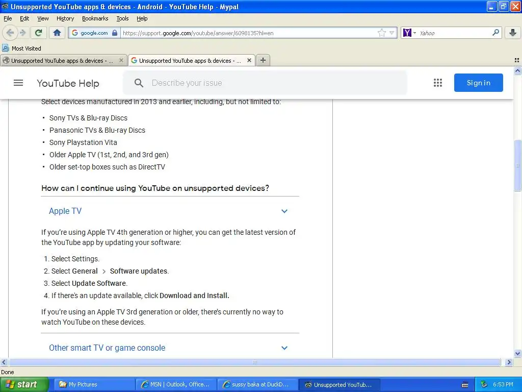Viewport: 522px width, 392px height.
Task: Click the 'Update Software' bold text
Action: (99, 283)
